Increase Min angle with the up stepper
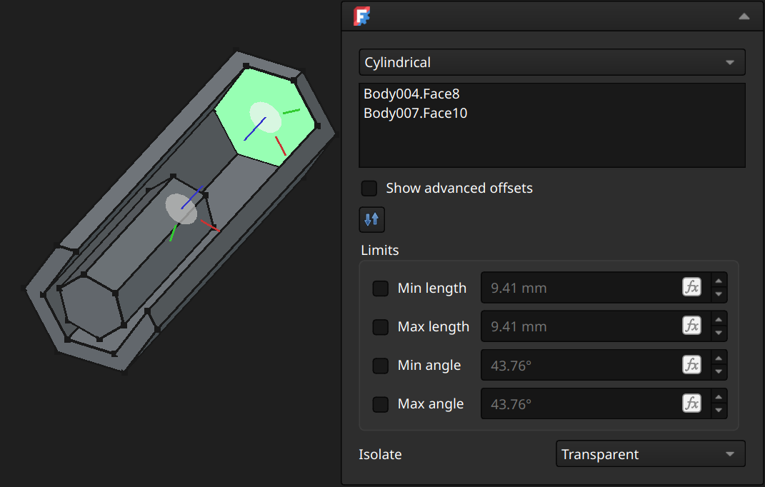The image size is (765, 487). click(719, 358)
